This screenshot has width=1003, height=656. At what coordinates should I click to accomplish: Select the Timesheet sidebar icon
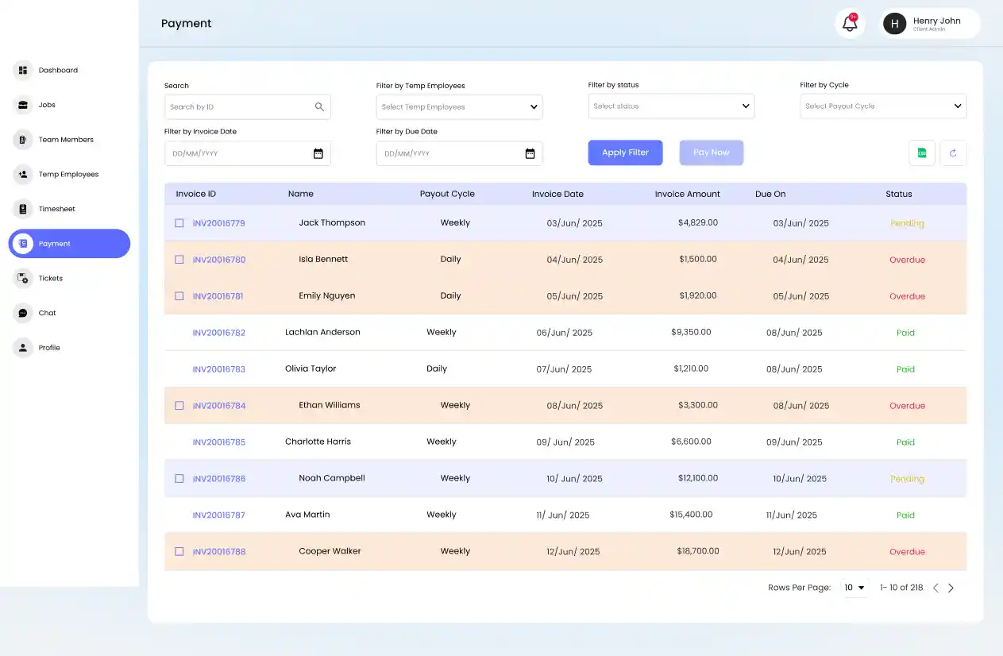pyautogui.click(x=25, y=208)
